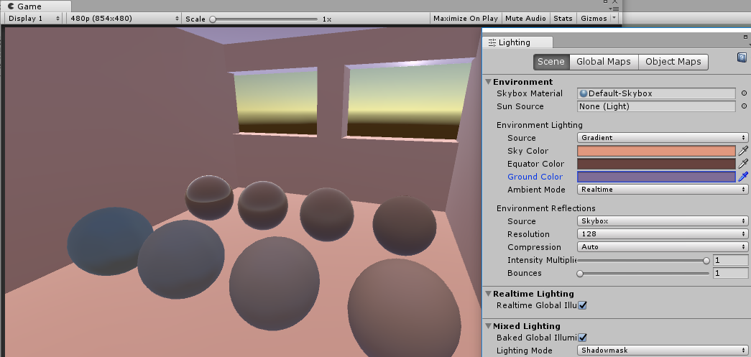Viewport: 751px width, 357px height.
Task: Click the Bounces value field
Action: click(730, 273)
